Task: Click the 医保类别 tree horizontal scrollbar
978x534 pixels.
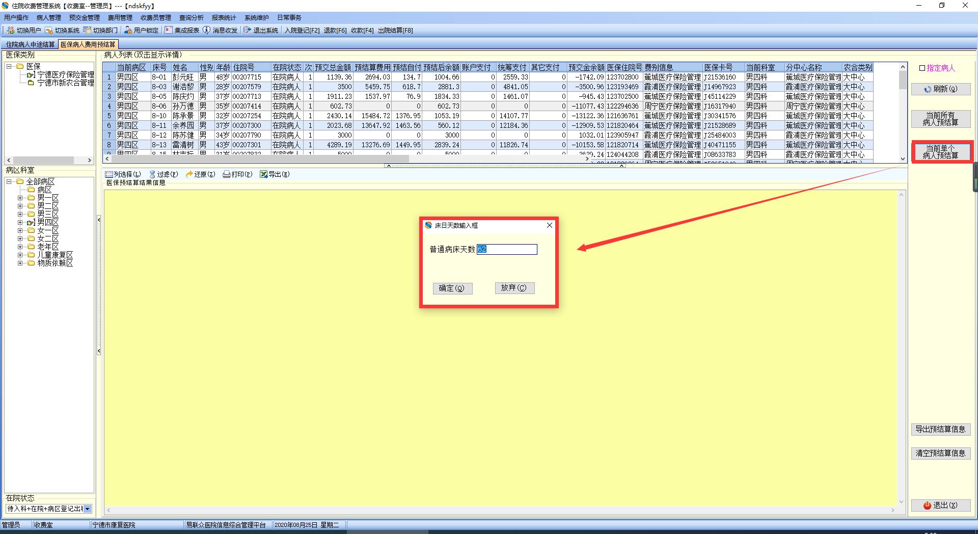Action: (x=49, y=160)
